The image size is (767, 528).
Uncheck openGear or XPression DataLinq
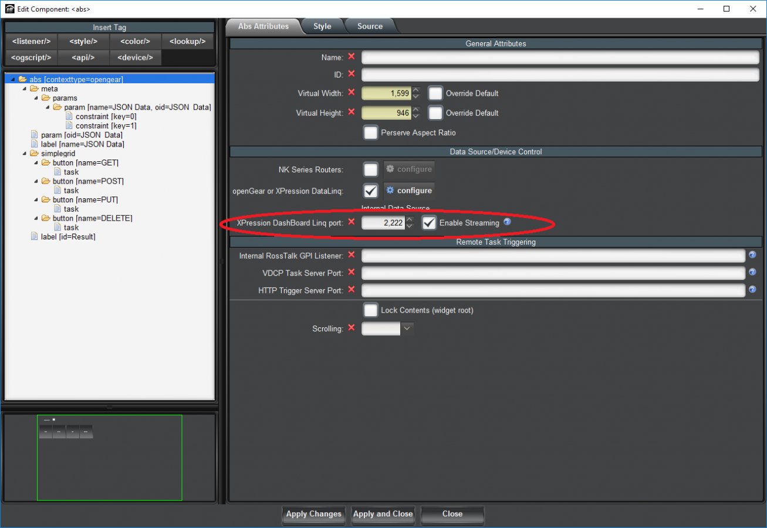tap(371, 191)
